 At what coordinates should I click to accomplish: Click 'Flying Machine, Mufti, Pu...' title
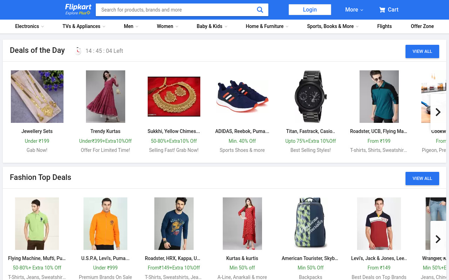(37, 258)
